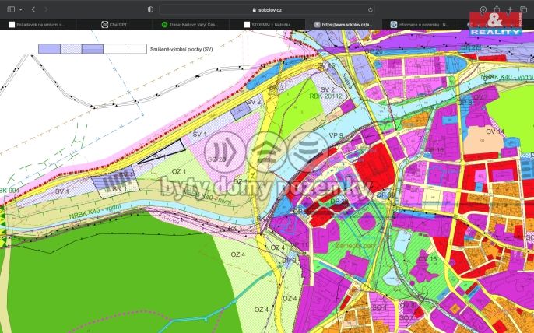Switch to the ChatGPT tab
Viewport: 534px width, 333px height.
coord(118,24)
